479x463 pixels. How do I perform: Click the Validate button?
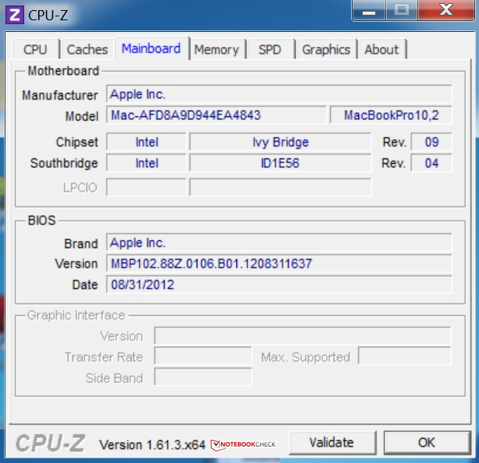click(332, 443)
